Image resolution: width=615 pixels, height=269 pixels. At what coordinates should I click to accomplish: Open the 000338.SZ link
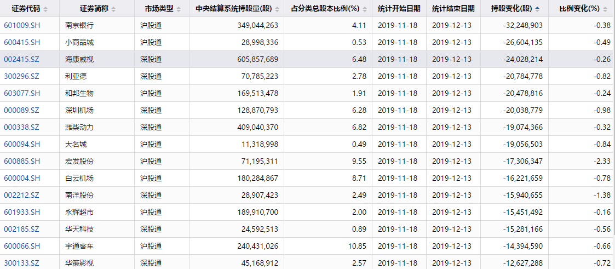[x=21, y=128]
